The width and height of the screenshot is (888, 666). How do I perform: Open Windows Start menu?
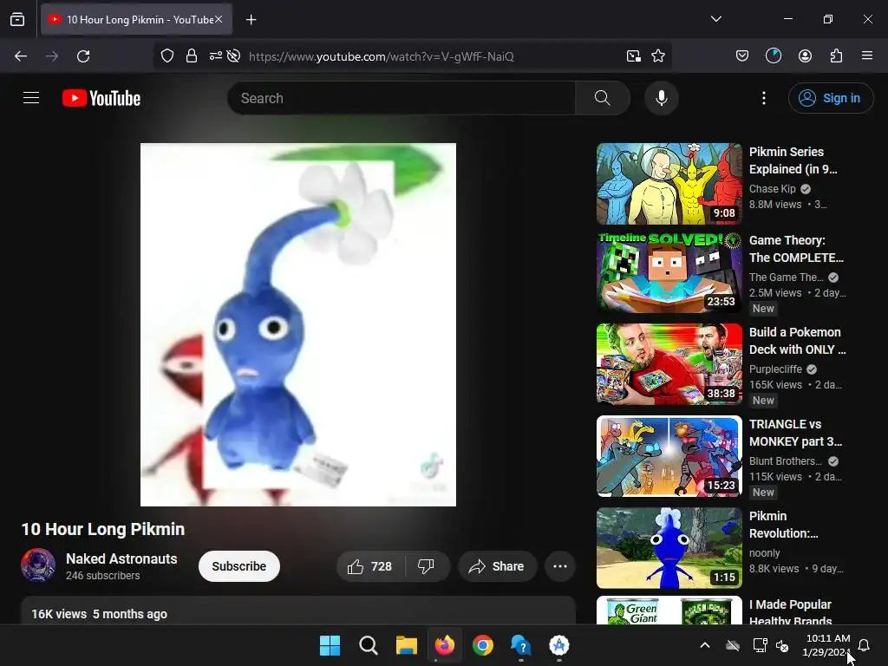(x=330, y=645)
